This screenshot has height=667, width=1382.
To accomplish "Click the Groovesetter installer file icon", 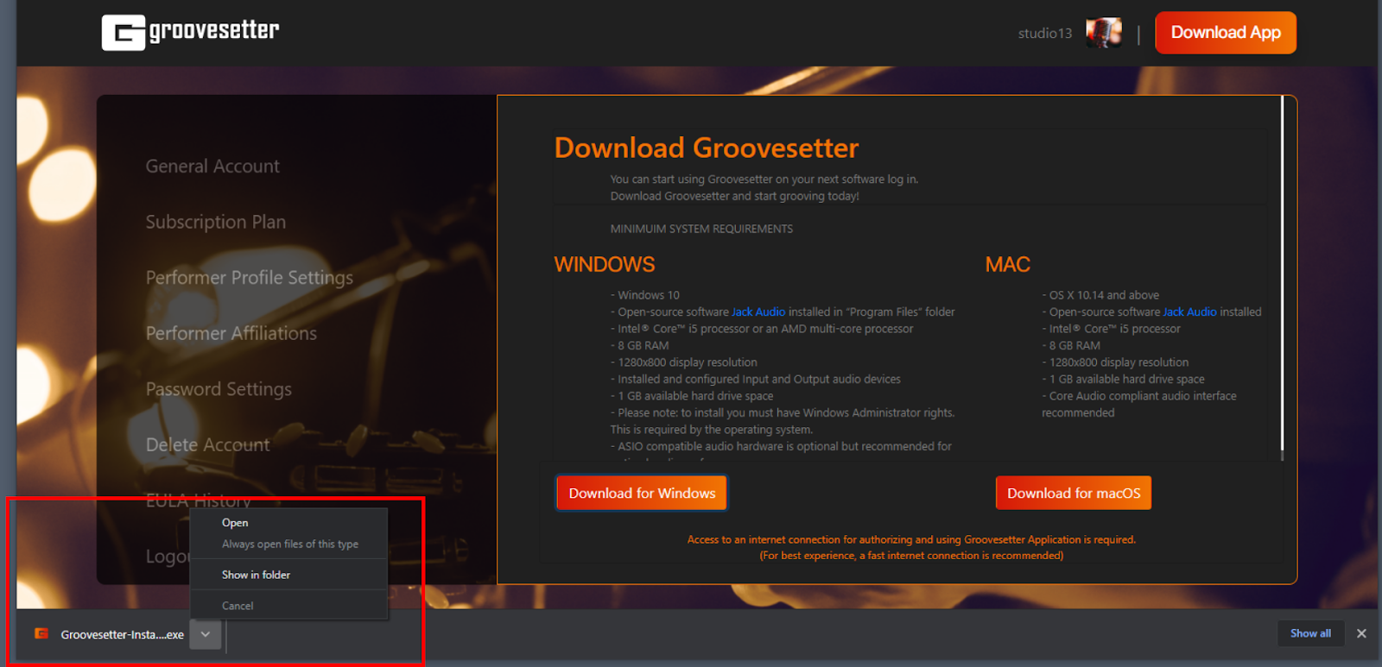I will tap(41, 634).
